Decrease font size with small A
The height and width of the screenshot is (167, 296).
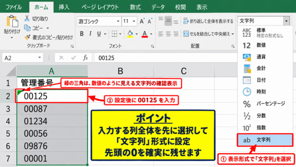click(150, 21)
